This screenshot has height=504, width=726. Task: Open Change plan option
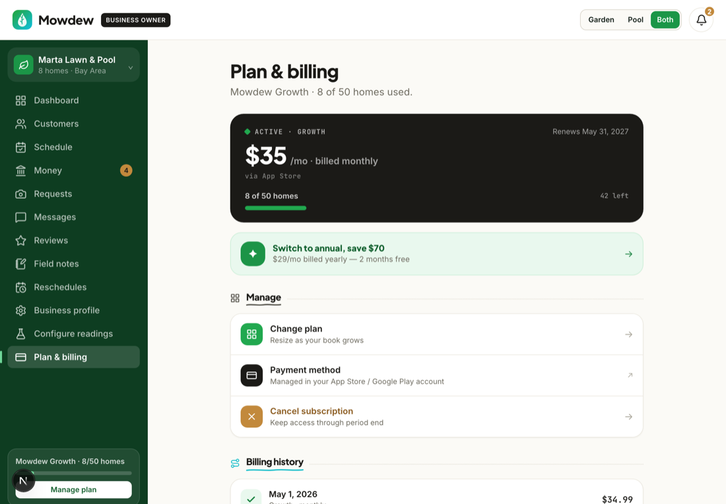tap(437, 334)
